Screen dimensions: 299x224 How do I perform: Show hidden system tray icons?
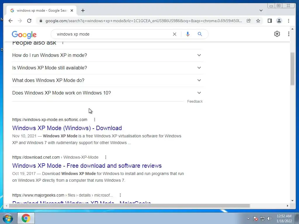248,218
